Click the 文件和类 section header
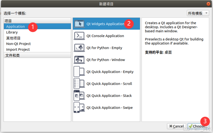 pyautogui.click(x=37, y=55)
